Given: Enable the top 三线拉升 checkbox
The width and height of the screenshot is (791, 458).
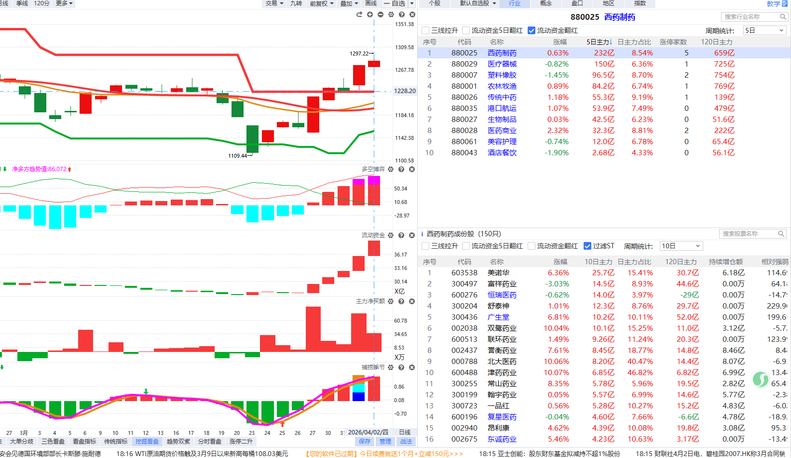Looking at the screenshot, I should point(425,30).
